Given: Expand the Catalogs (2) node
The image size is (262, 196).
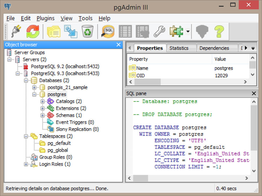Looking at the screenshot, I should point(43,101).
